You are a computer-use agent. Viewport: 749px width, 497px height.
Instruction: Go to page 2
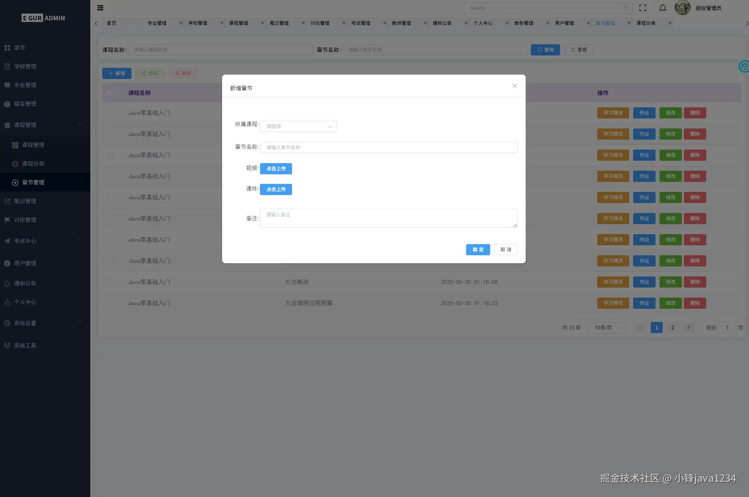click(x=673, y=327)
